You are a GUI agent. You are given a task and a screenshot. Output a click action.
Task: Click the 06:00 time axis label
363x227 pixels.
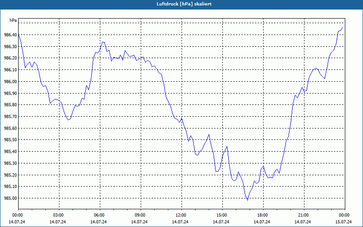[98, 215]
